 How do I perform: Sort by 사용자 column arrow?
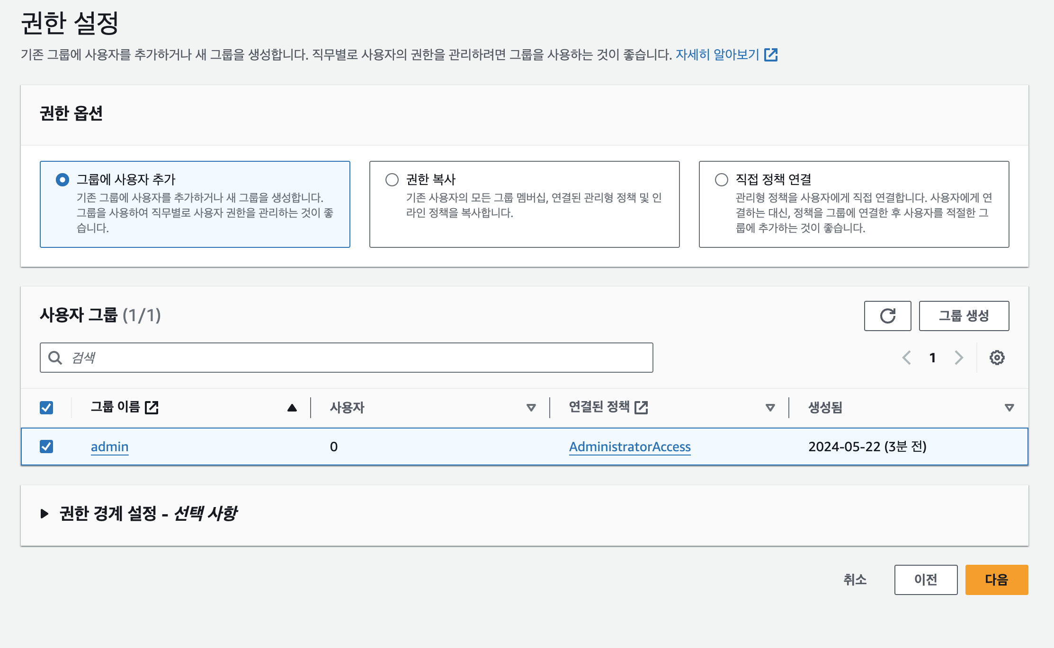(531, 407)
